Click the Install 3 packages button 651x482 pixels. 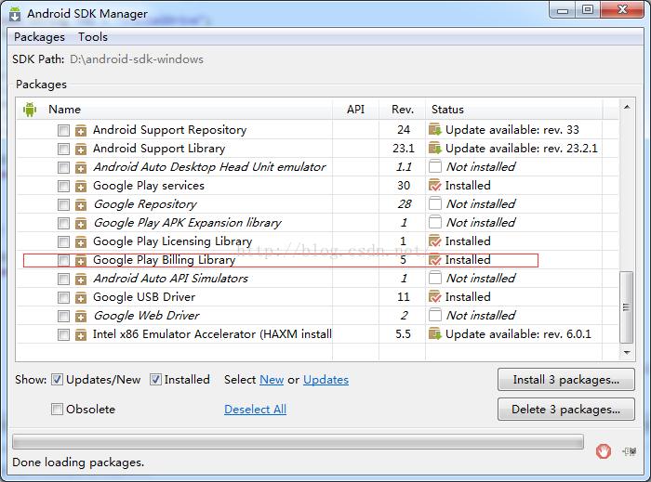click(x=566, y=380)
